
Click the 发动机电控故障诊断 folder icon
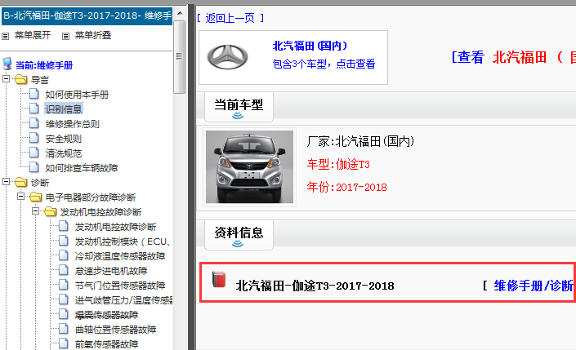(x=51, y=211)
